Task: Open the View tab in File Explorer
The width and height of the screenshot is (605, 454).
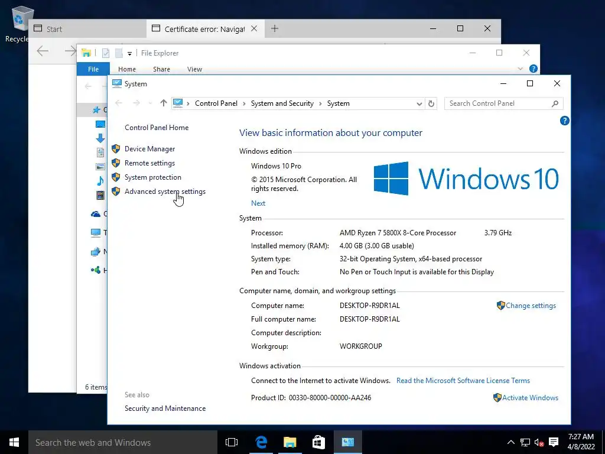Action: (x=194, y=69)
